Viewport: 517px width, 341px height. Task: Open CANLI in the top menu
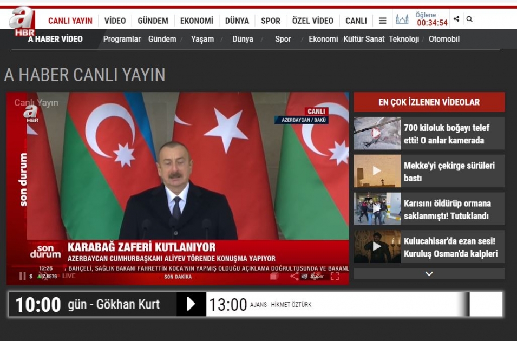tap(356, 21)
